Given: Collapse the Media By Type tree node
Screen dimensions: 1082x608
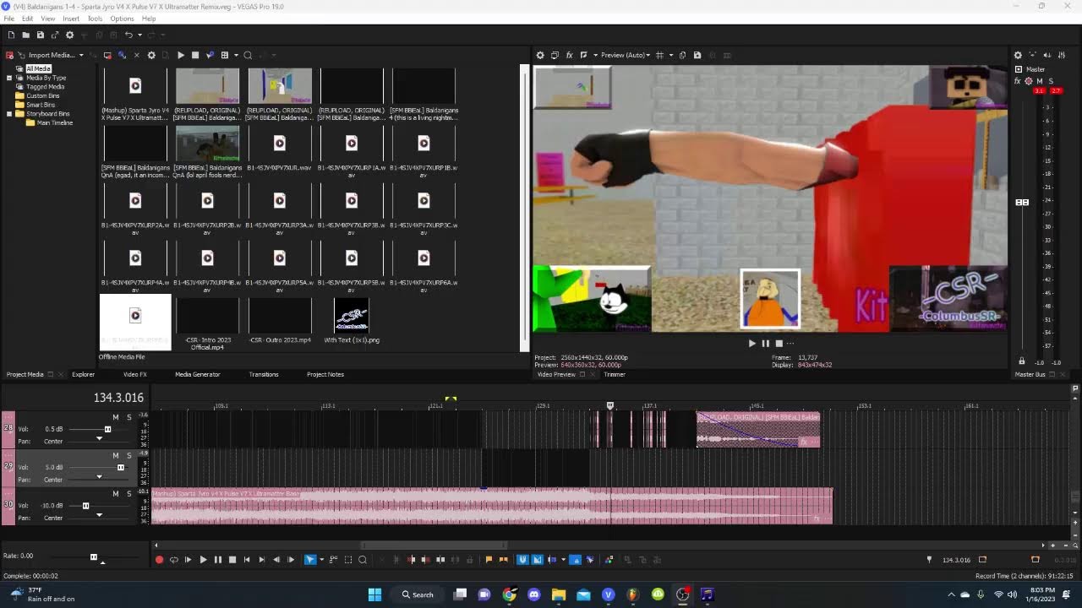Looking at the screenshot, I should [9, 78].
